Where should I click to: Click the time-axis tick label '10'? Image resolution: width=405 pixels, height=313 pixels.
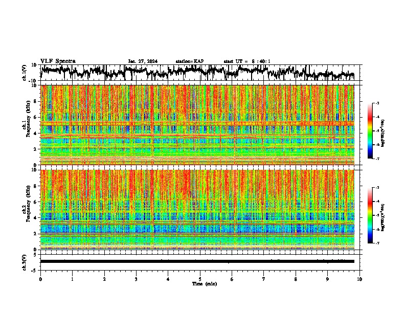[x=359, y=279]
